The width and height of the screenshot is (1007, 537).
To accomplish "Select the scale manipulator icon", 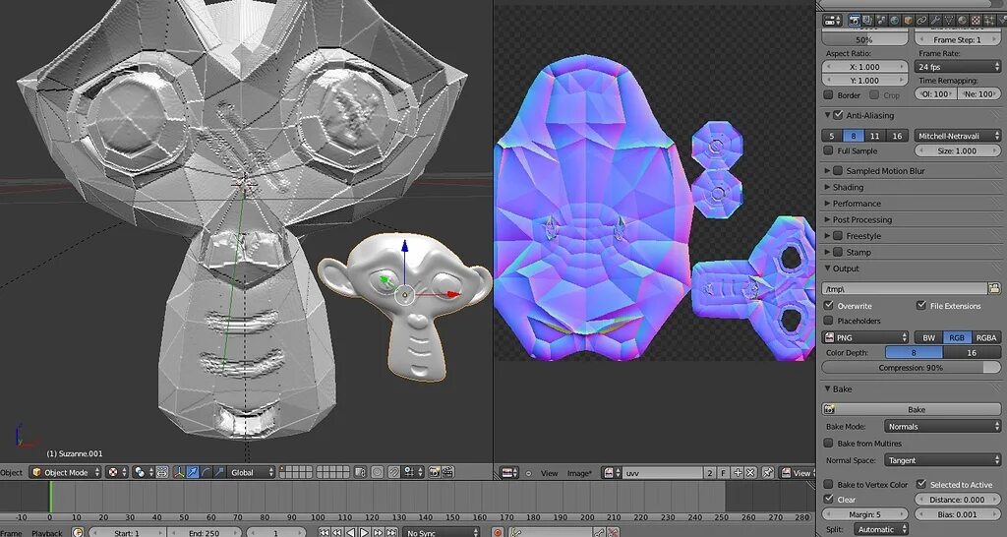I will point(219,472).
